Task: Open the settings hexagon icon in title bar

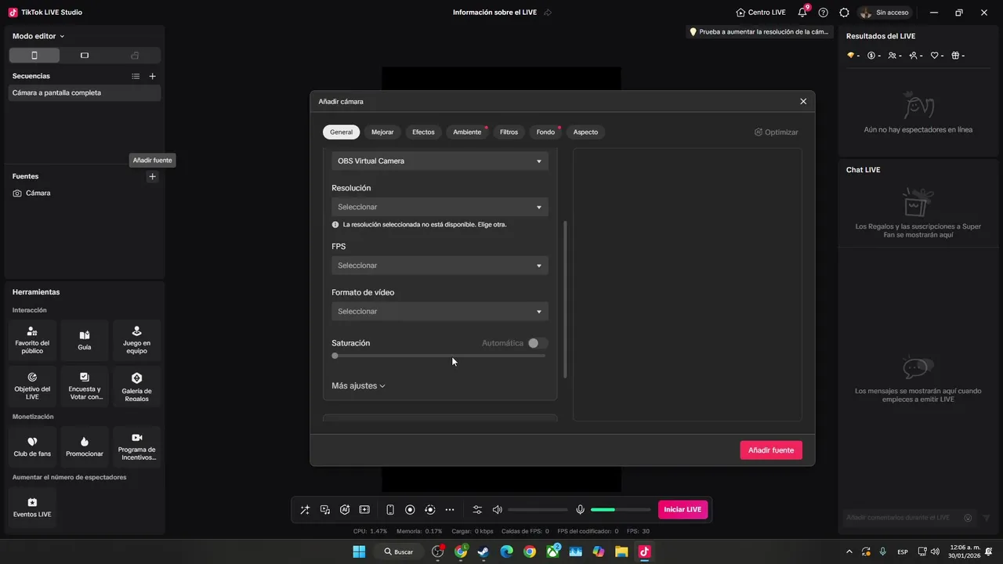Action: coord(844,13)
